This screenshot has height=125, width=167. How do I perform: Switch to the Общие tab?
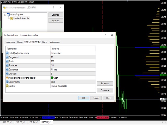tap(20, 42)
